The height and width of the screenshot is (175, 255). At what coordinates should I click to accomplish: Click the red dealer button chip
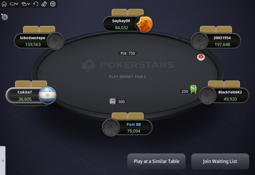tap(201, 57)
